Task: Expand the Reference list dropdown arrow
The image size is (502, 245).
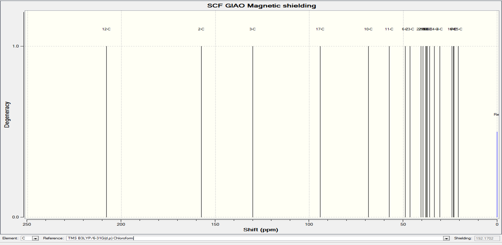Action: pyautogui.click(x=446, y=238)
